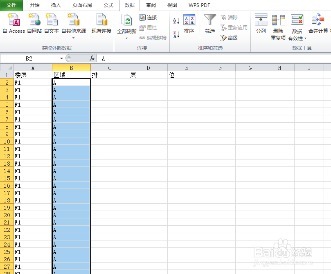Screen dimensions: 331x274
Task: Import data from text (自文本)
Action: point(52,23)
